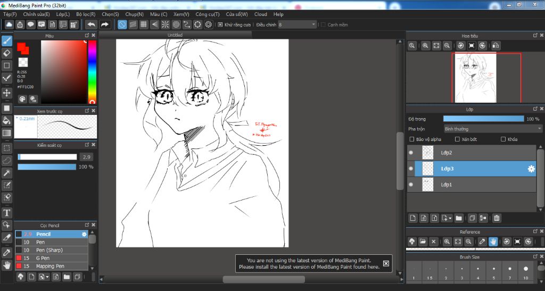Toggle the Cạnh mềm checkbox
The image size is (545, 291).
click(x=323, y=24)
